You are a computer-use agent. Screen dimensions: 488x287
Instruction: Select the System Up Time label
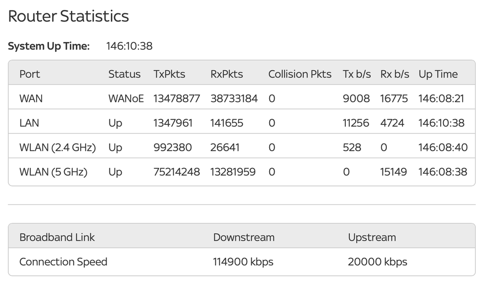coord(49,46)
